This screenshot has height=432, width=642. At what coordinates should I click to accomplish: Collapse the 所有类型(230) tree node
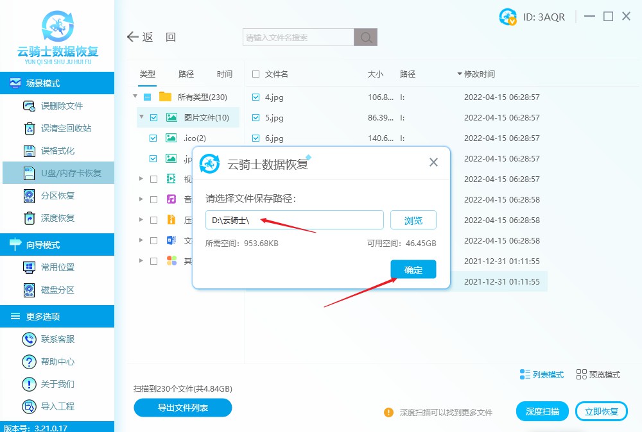click(135, 97)
